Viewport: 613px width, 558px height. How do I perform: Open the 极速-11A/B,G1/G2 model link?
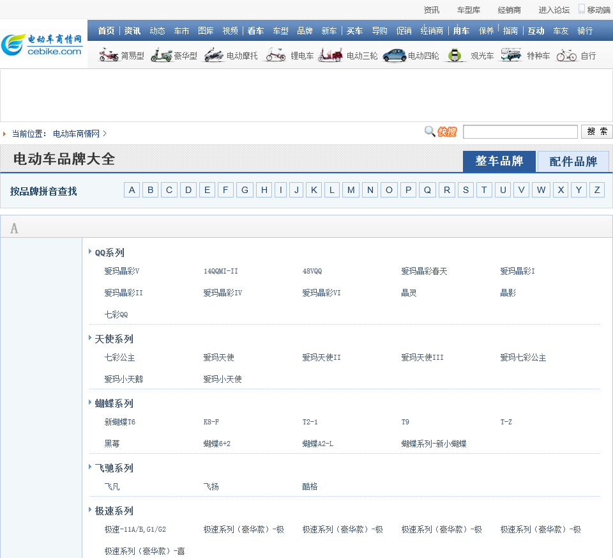[x=135, y=529]
